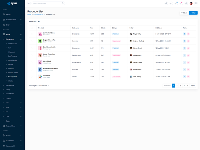Image resolution: width=200 pixels, height=150 pixels.
Task: Go to Order Details in sidebar
Action: click(12, 60)
